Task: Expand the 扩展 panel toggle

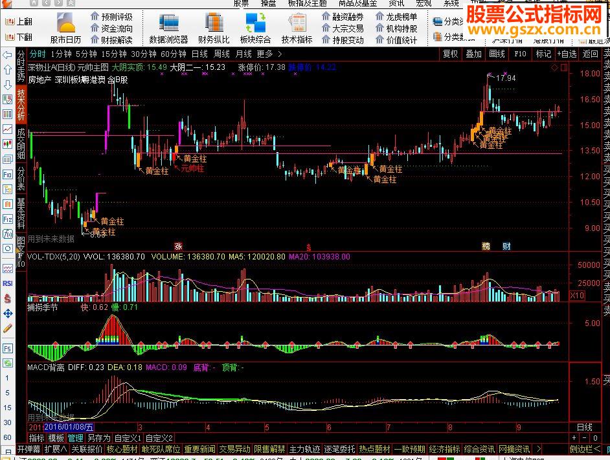Action: click(x=56, y=449)
